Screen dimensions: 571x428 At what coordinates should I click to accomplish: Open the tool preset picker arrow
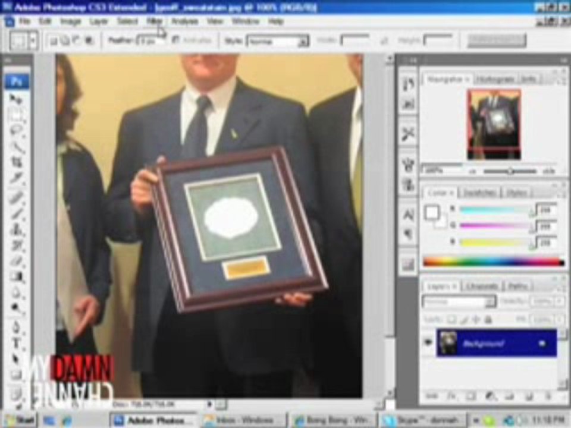33,41
